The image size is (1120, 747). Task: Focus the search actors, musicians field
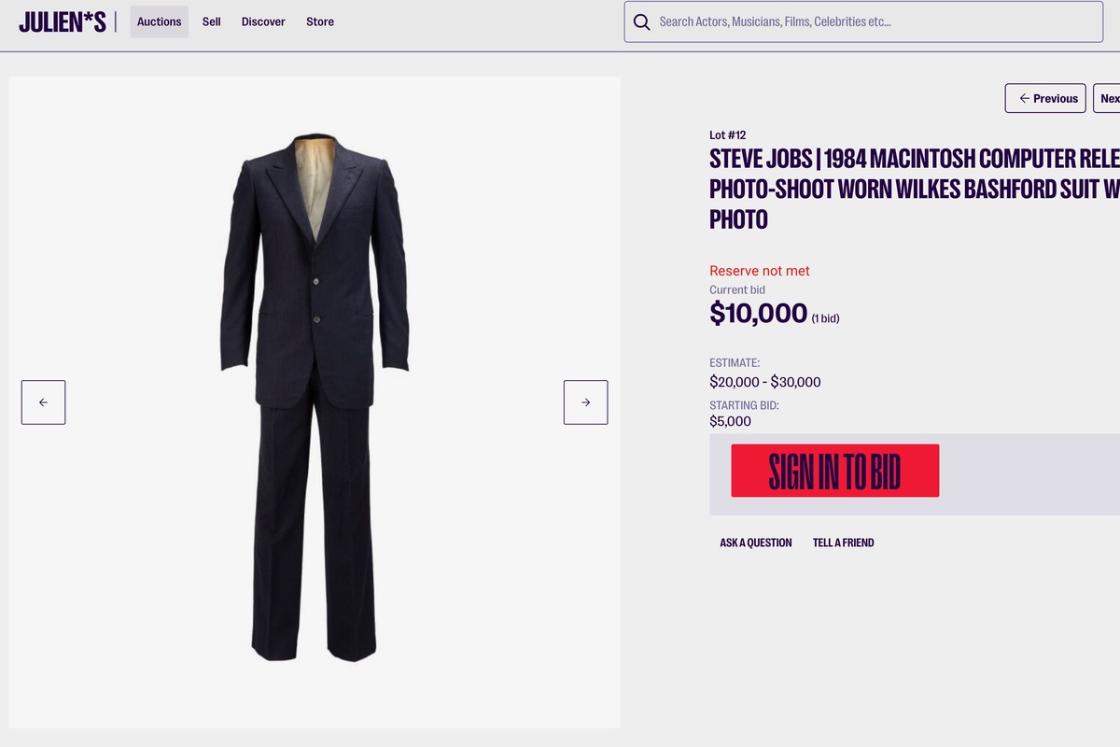[868, 21]
